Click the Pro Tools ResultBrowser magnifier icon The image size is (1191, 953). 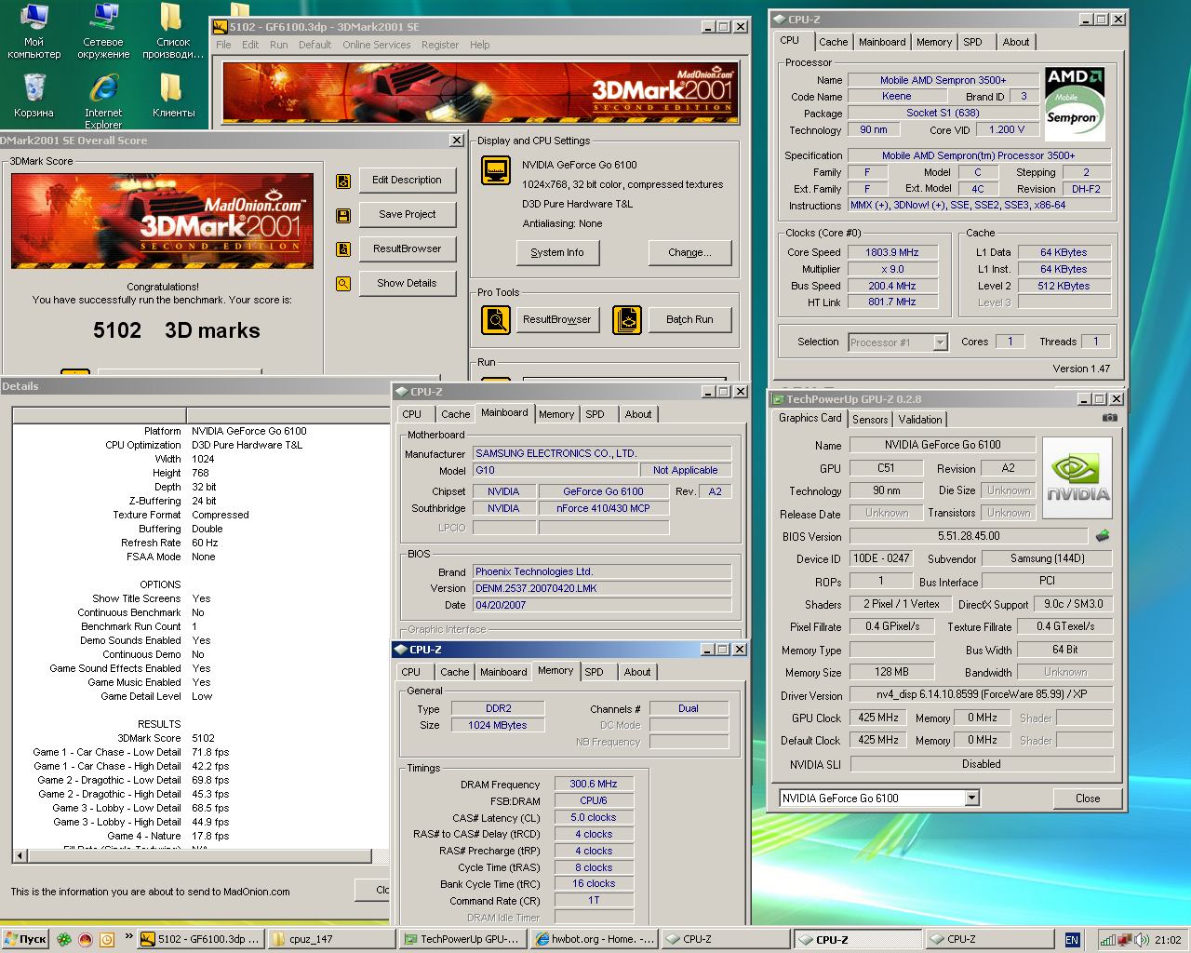click(496, 320)
